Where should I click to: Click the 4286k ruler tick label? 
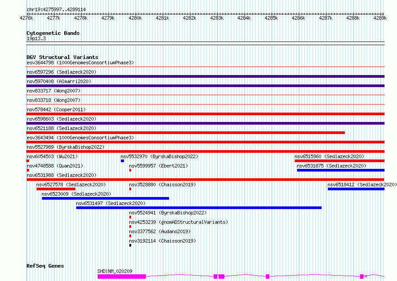298,18
